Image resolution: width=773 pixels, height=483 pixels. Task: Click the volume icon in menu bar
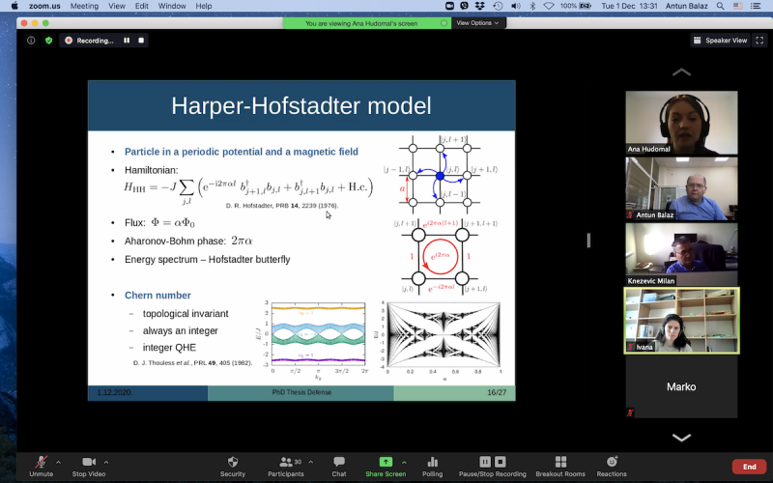[516, 6]
